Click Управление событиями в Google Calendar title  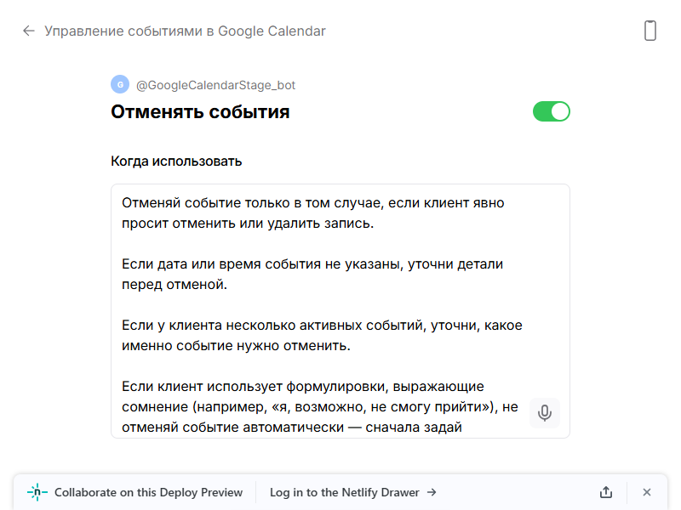point(185,31)
